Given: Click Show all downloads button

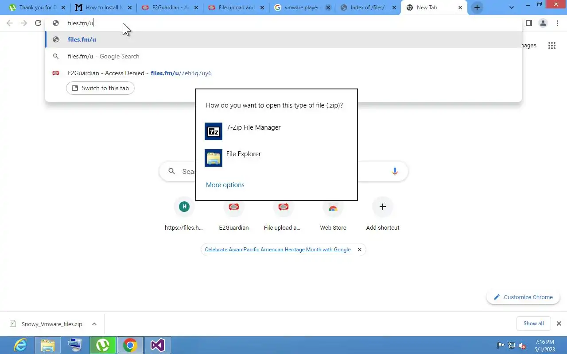Looking at the screenshot, I should (533, 323).
